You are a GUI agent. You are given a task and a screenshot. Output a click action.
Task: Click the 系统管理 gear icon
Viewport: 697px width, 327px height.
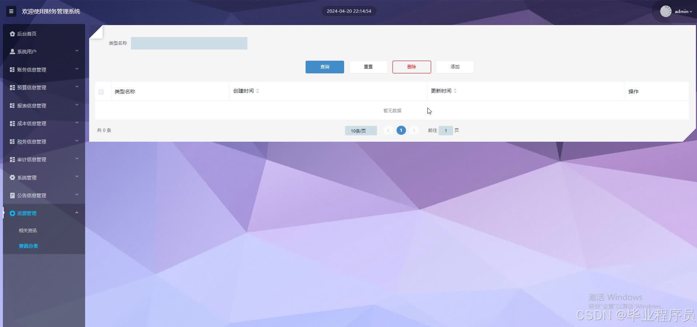(x=12, y=177)
